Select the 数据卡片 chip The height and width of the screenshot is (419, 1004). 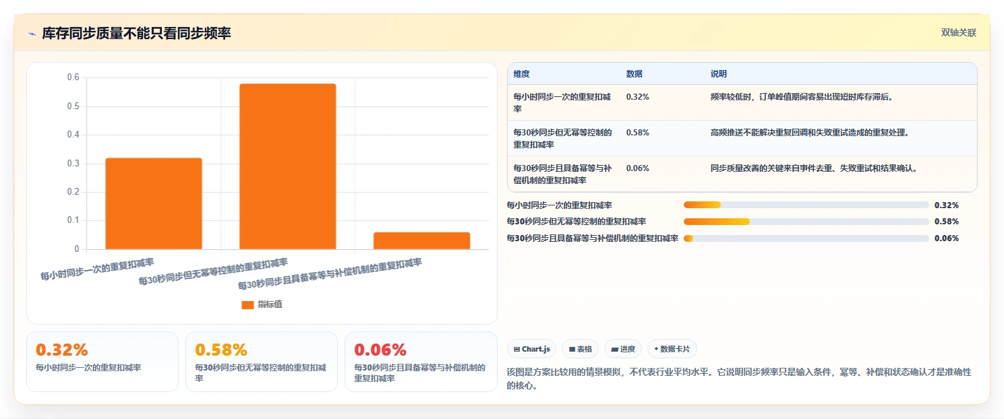click(x=672, y=349)
